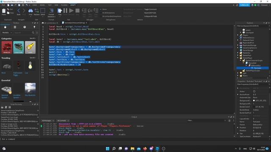Click Toggle Comment action
The height and width of the screenshot is (152, 271).
150,9
